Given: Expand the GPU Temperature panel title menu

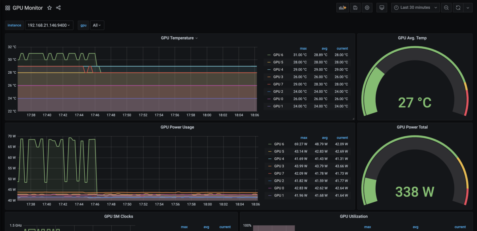Looking at the screenshot, I should [x=179, y=38].
